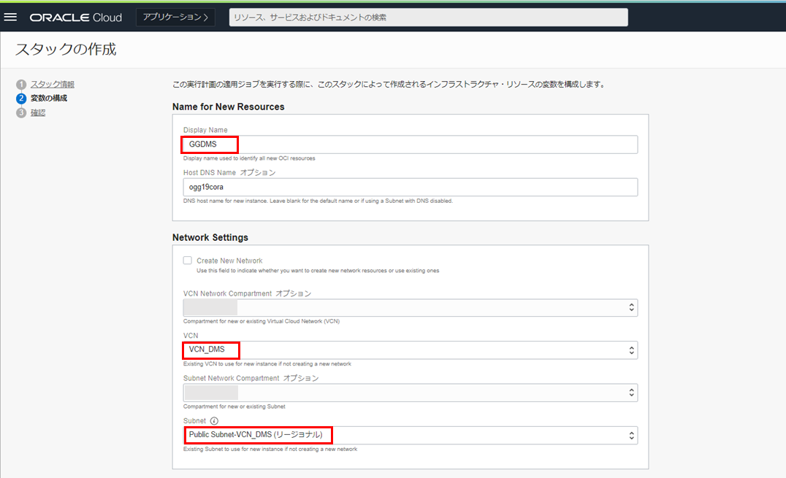
Task: Click the Subnet info icon
Action: tap(214, 420)
